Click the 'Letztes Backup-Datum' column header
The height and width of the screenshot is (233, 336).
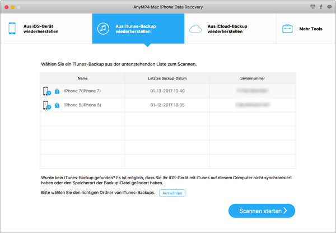tap(167, 78)
